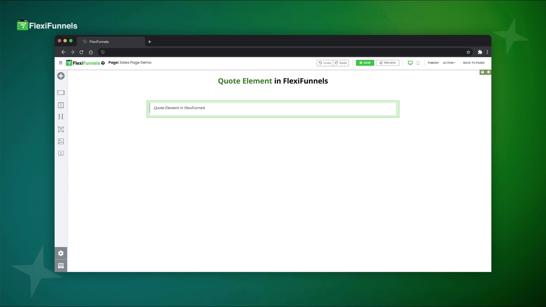Select the text box element icon
Screen dimensions: 546x307
61,129
